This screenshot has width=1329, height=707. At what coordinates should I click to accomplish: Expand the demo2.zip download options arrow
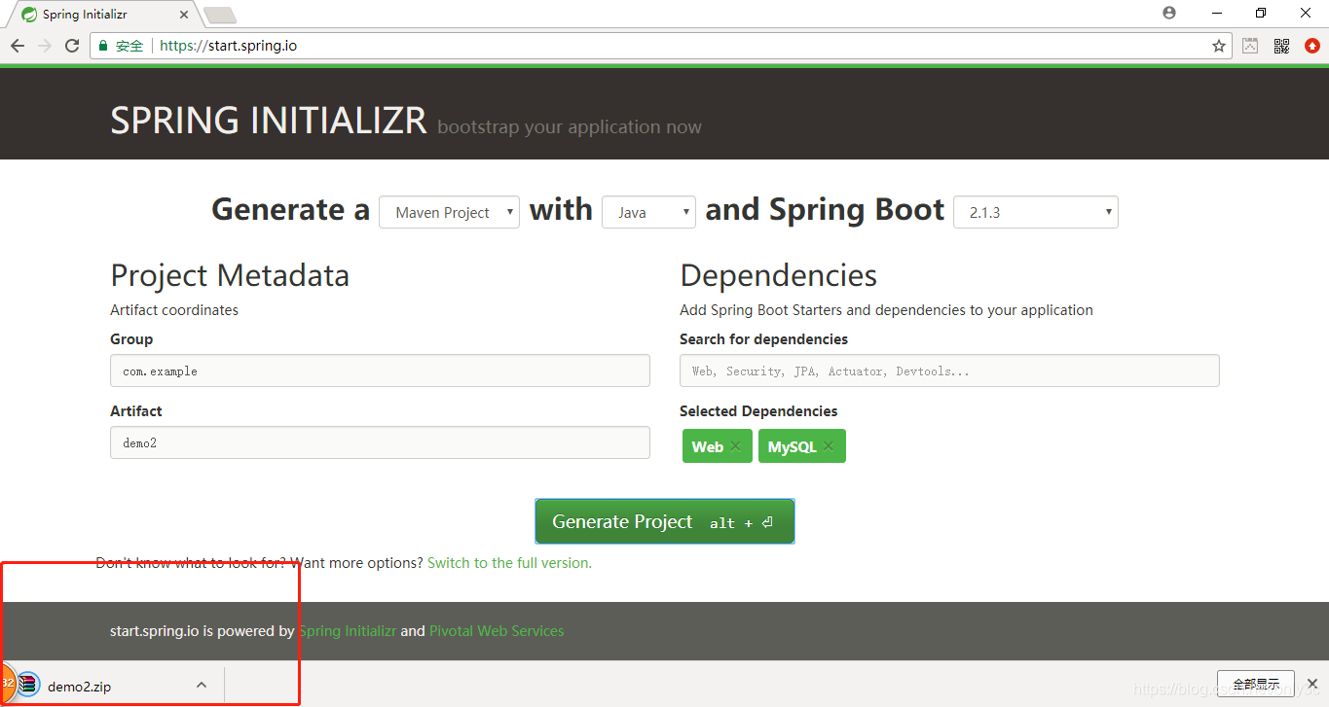pos(202,685)
